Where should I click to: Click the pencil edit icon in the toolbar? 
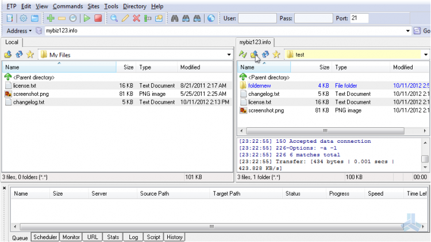tap(125, 18)
